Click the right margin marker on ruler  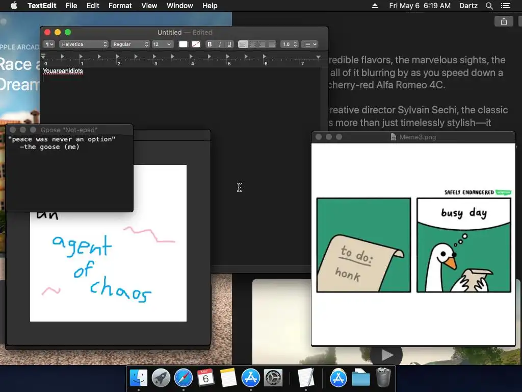(318, 57)
